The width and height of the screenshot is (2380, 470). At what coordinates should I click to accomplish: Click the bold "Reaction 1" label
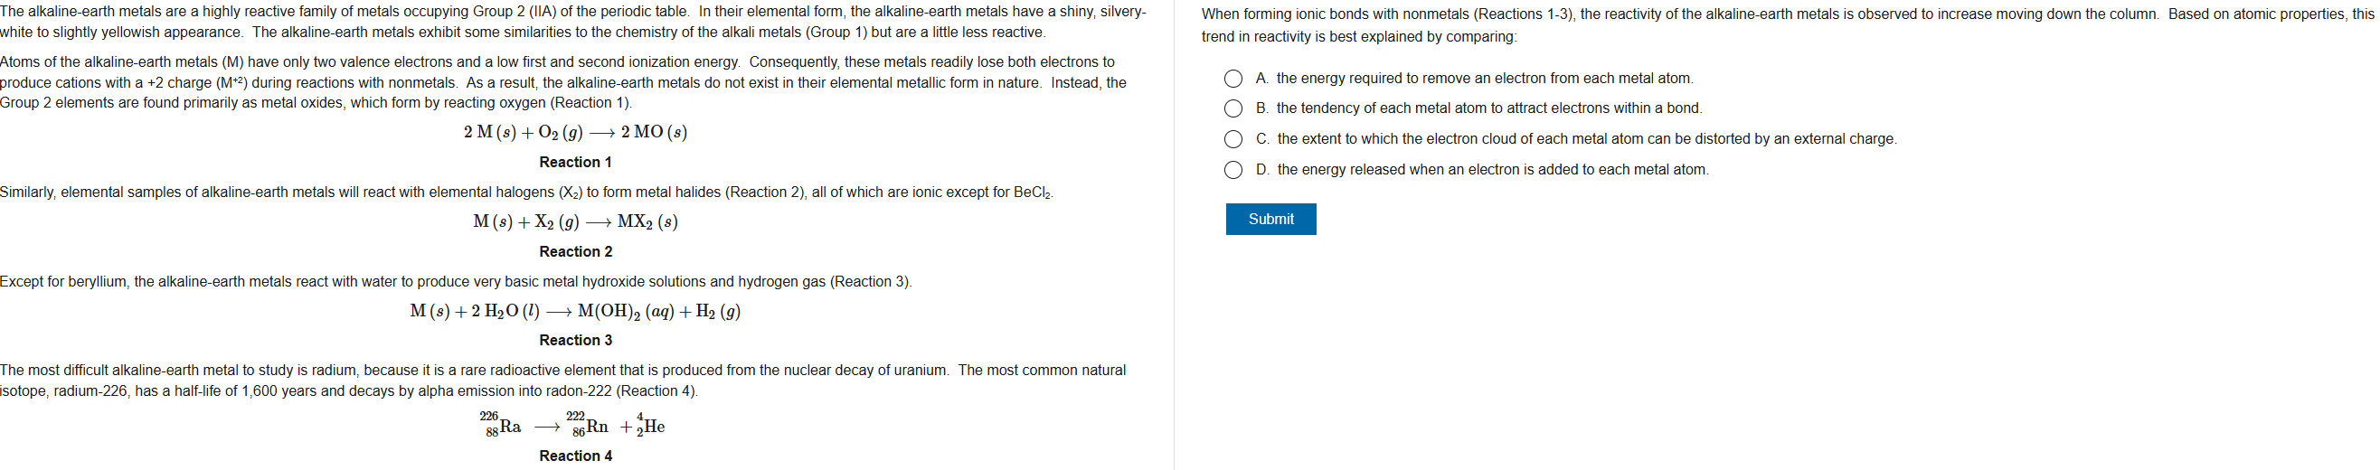(575, 163)
